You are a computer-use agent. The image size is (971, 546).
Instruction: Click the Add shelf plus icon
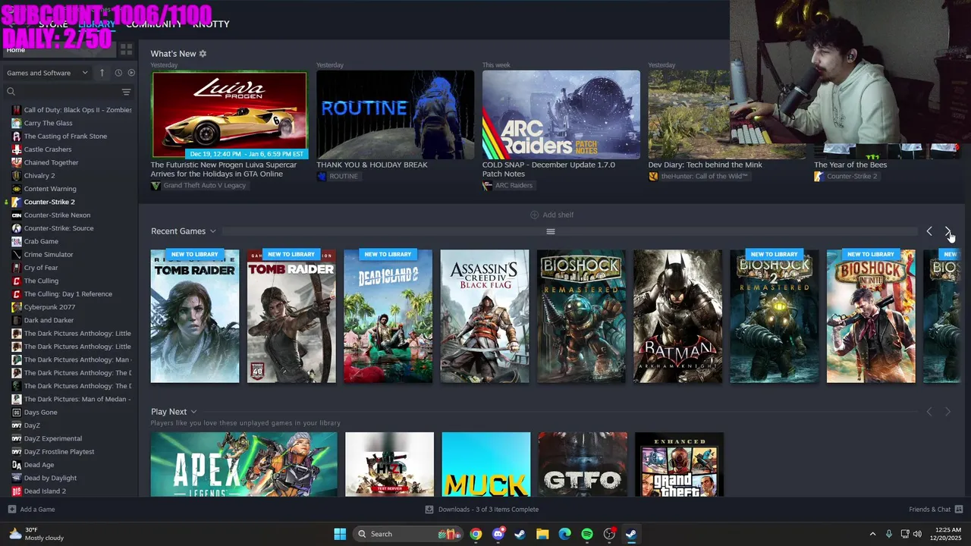click(x=534, y=215)
